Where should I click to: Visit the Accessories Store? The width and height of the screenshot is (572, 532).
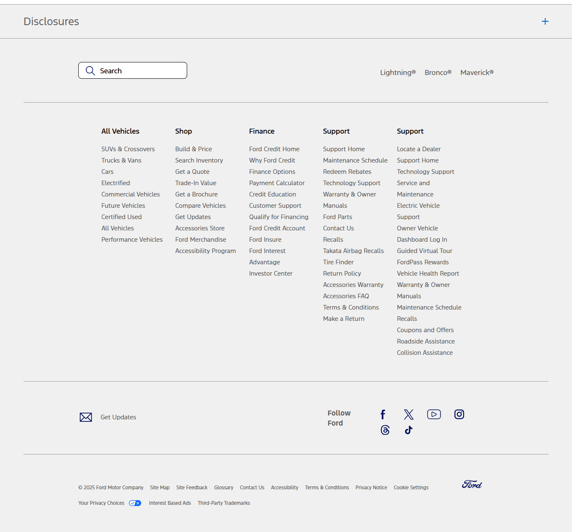click(x=200, y=228)
